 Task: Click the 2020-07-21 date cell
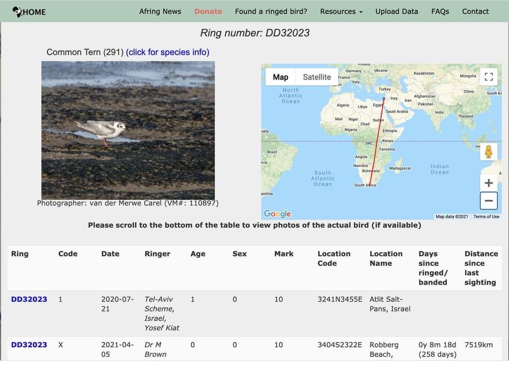pos(118,304)
